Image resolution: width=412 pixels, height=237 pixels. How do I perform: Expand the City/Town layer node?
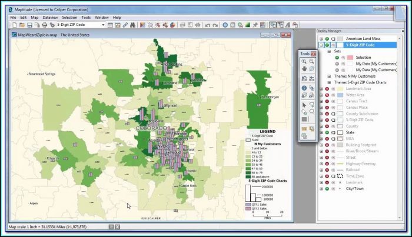pos(321,189)
